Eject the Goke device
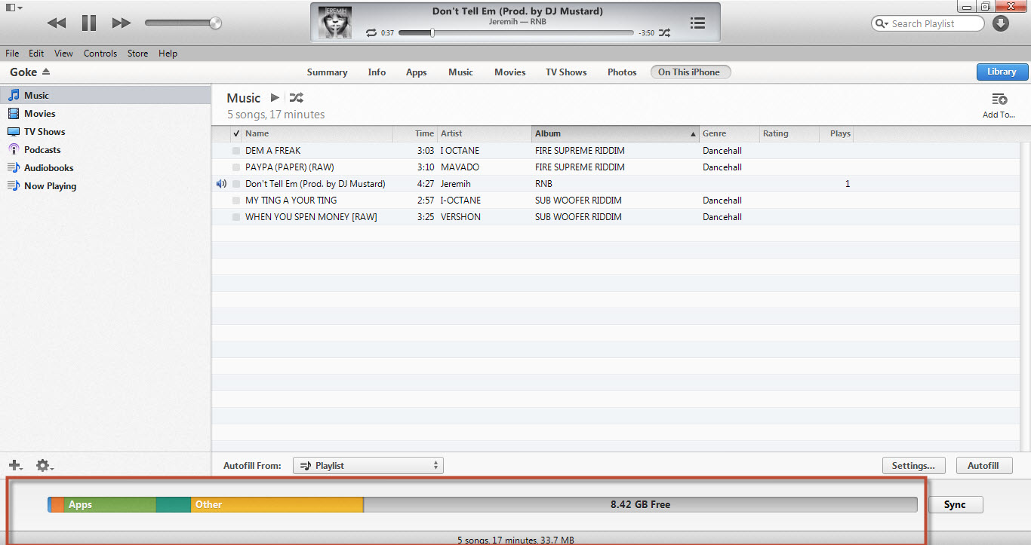The height and width of the screenshot is (545, 1031). pyautogui.click(x=45, y=72)
